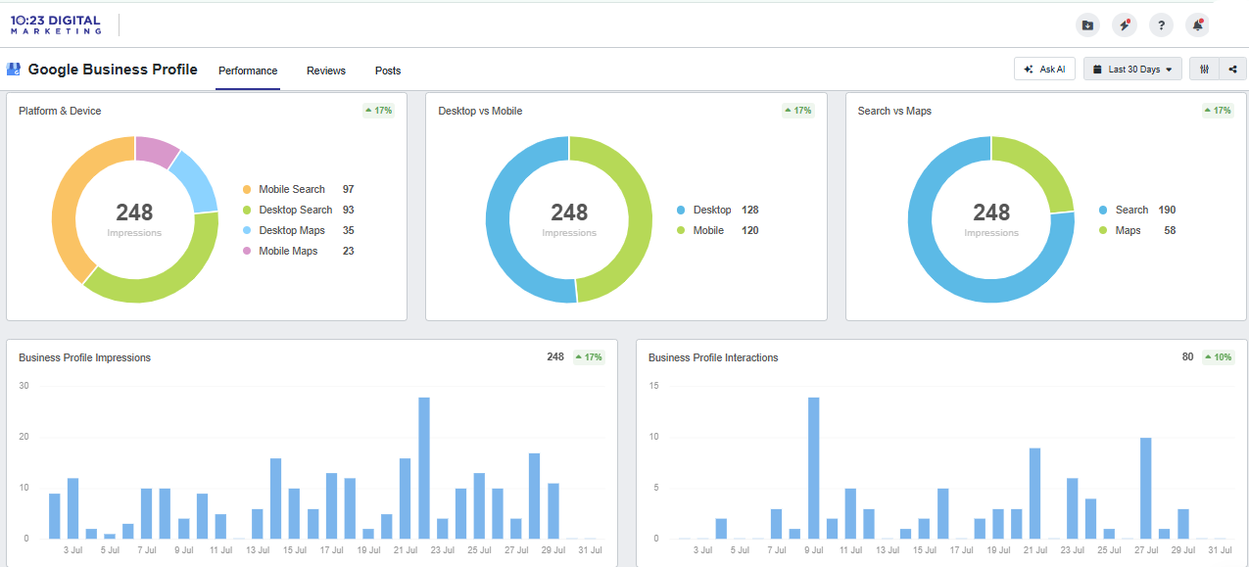Screen dimensions: 1249x567
Task: Open the Last 30 Days date dropdown
Action: [x=1133, y=70]
